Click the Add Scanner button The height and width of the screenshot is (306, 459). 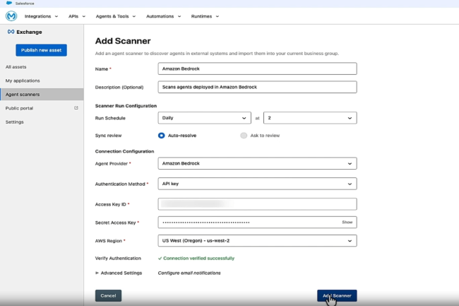337,295
